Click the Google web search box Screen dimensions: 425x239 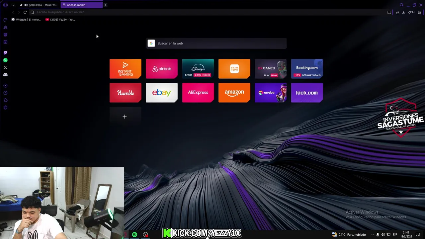tap(216, 43)
